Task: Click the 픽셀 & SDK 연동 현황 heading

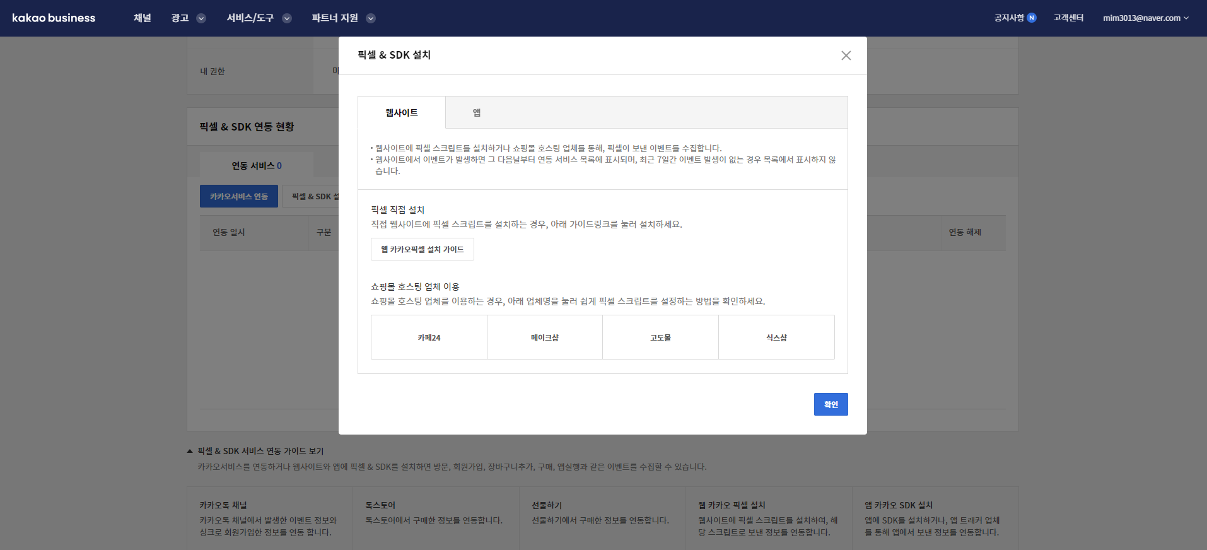Action: [247, 127]
